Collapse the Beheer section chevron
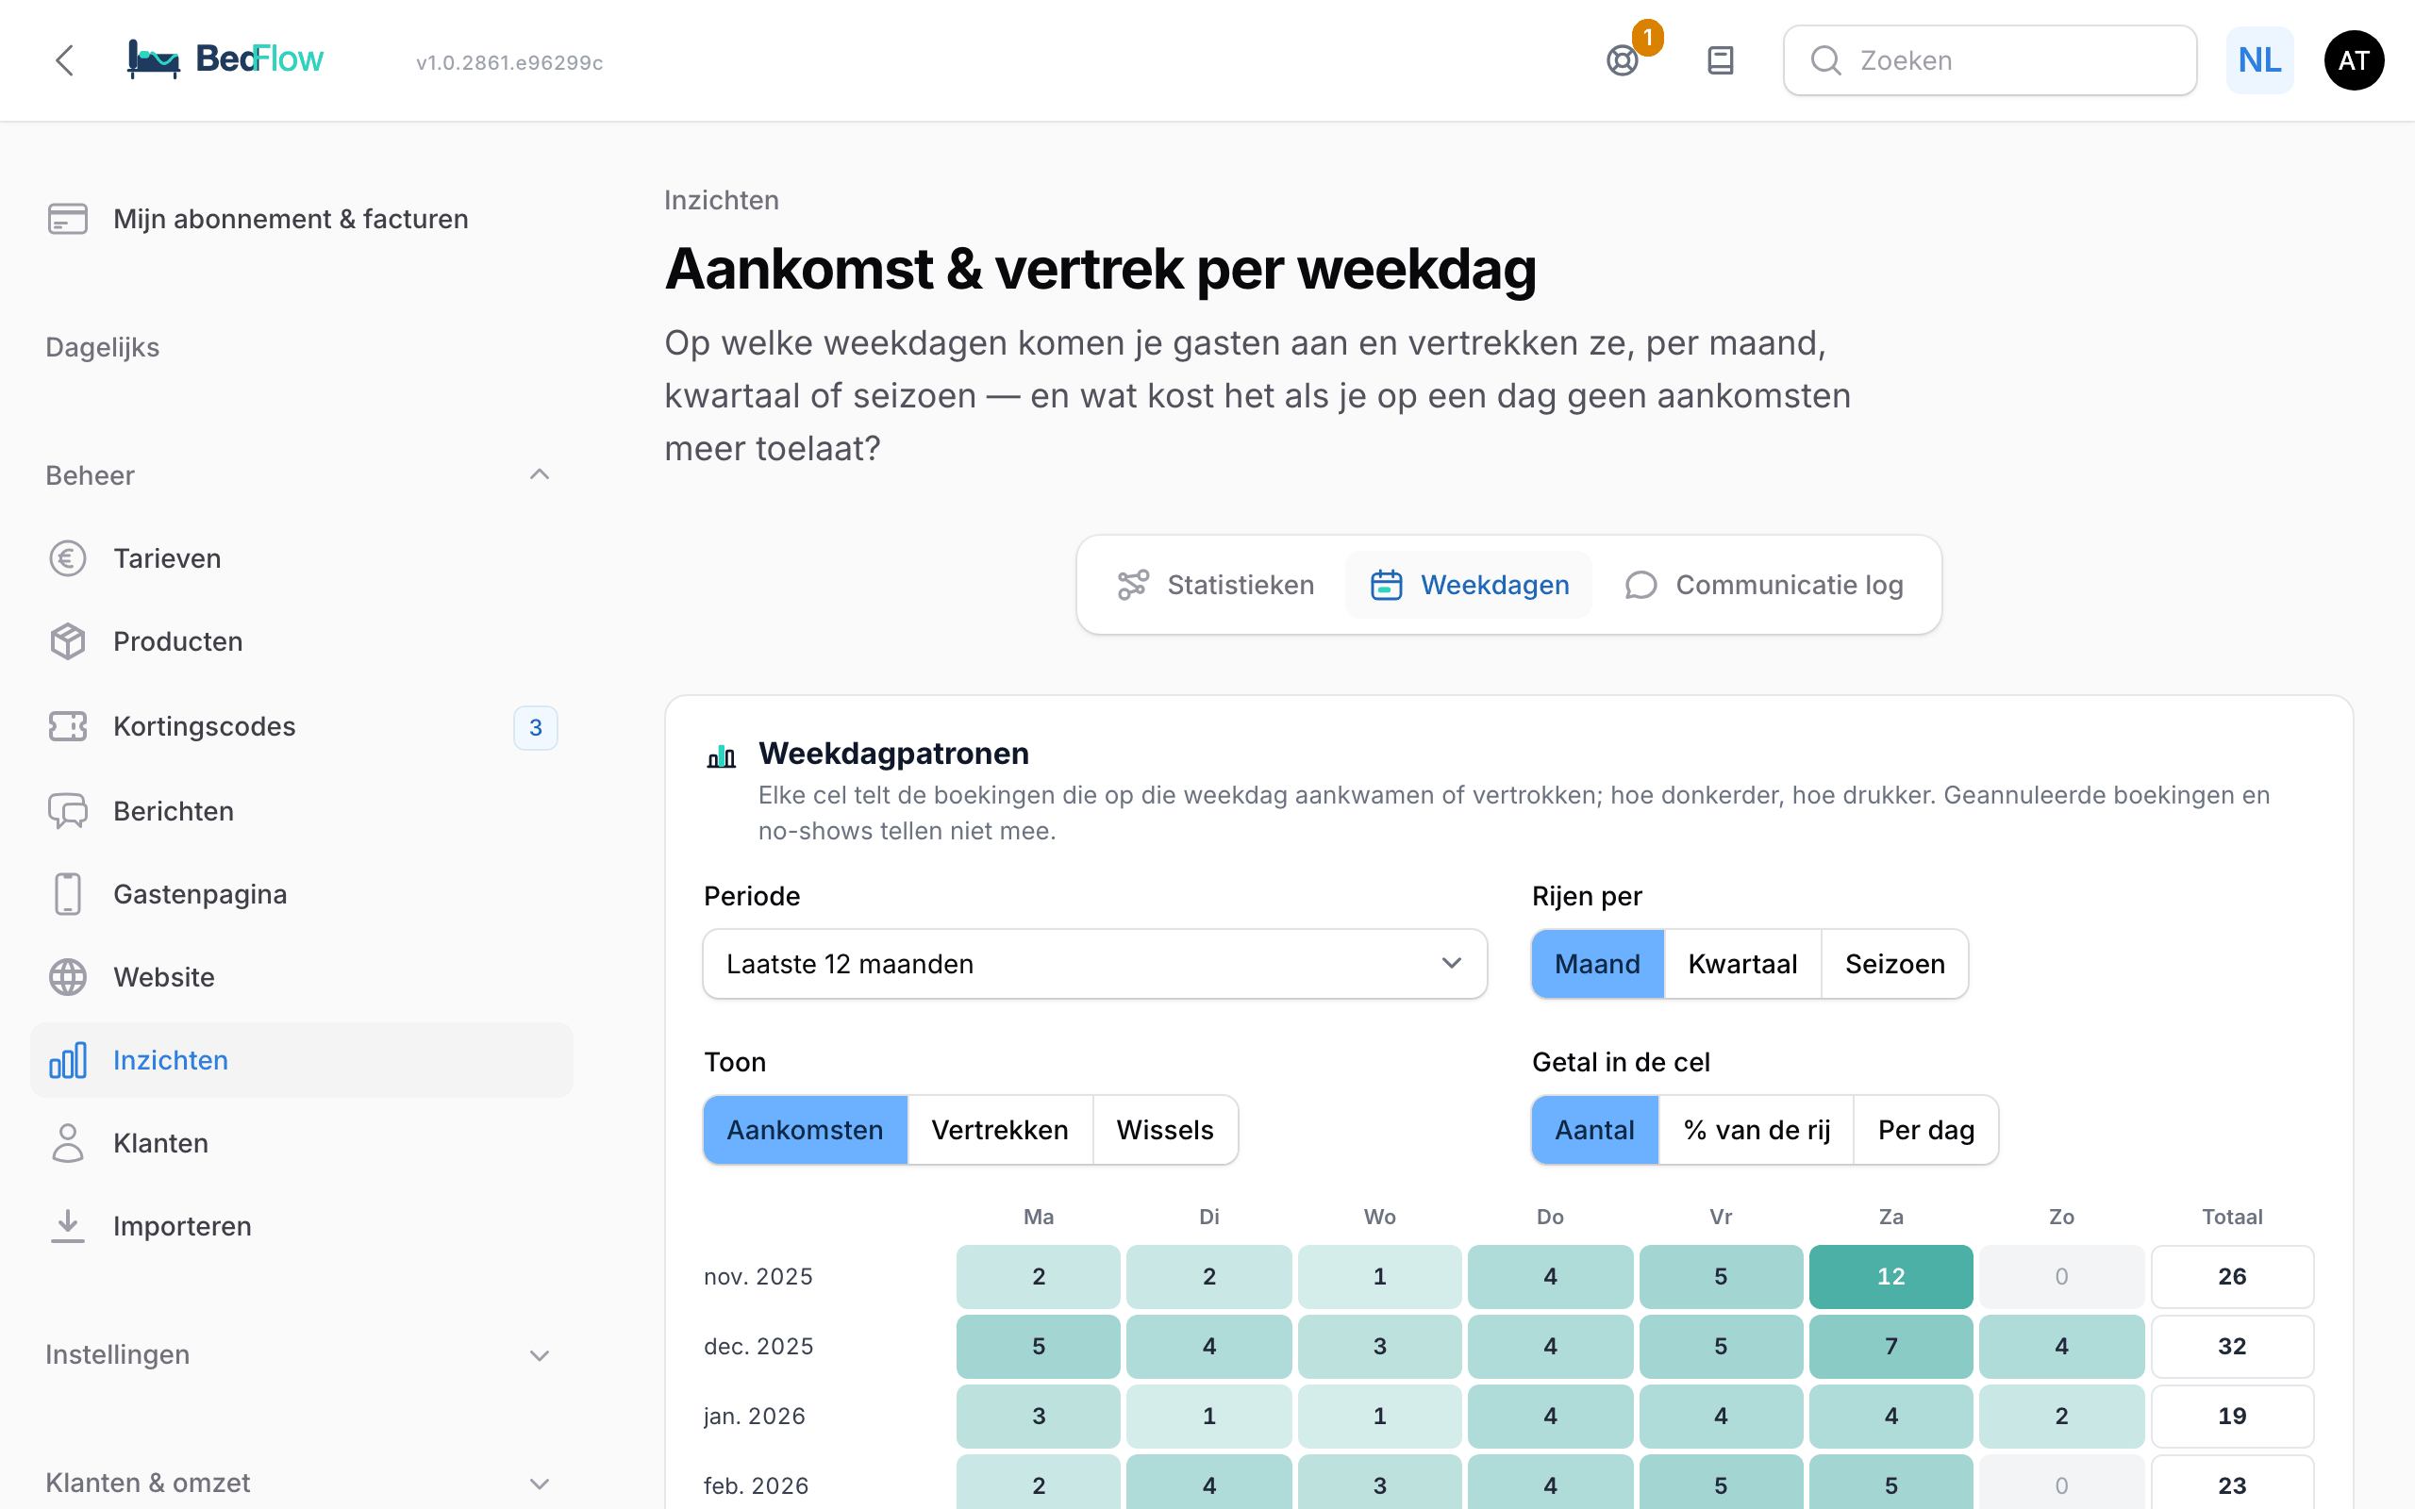Screen dimensions: 2415x1509 [x=539, y=475]
